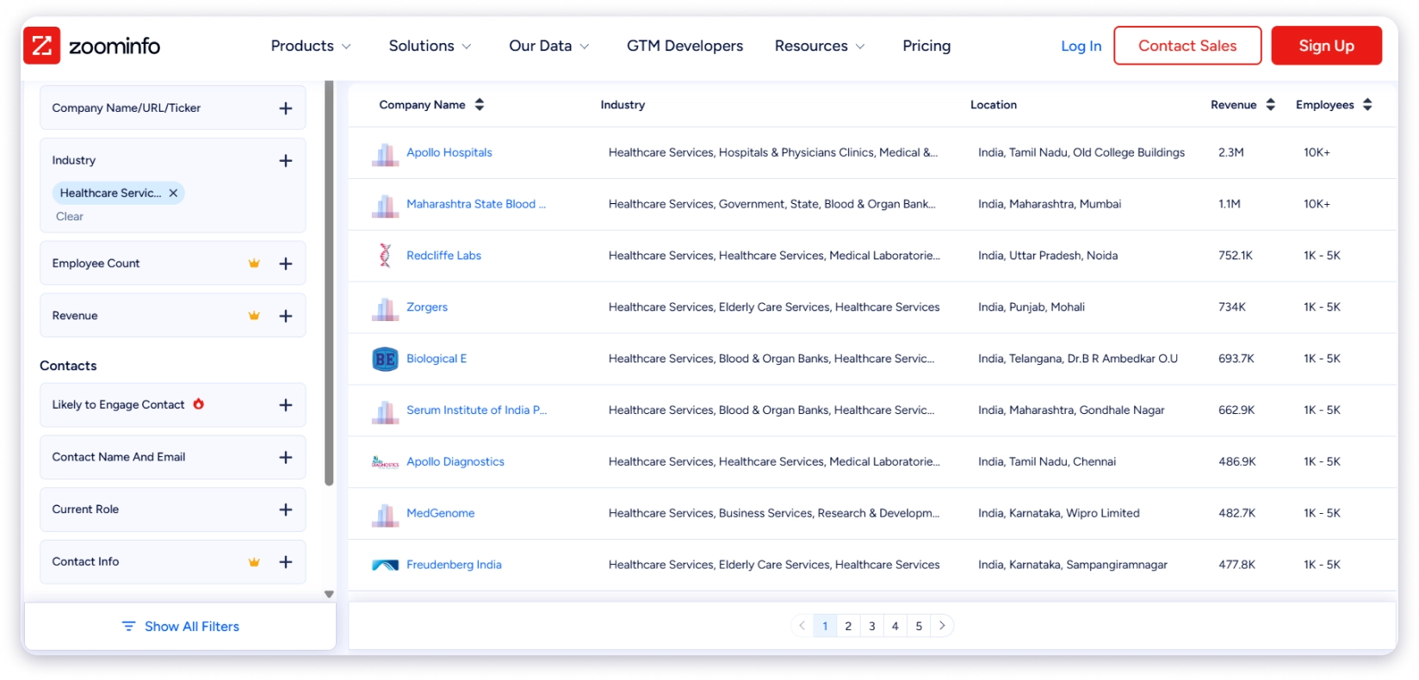The image size is (1419, 680).
Task: Open the Pricing nav item
Action: tap(926, 46)
